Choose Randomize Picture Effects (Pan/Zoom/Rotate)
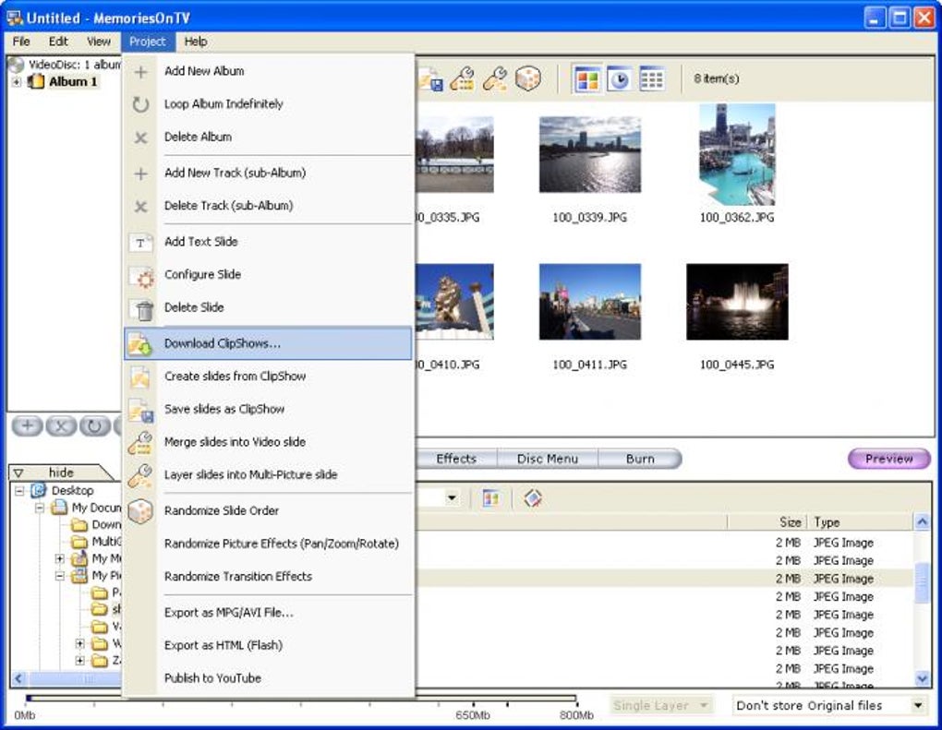The width and height of the screenshot is (942, 730). coord(268,544)
